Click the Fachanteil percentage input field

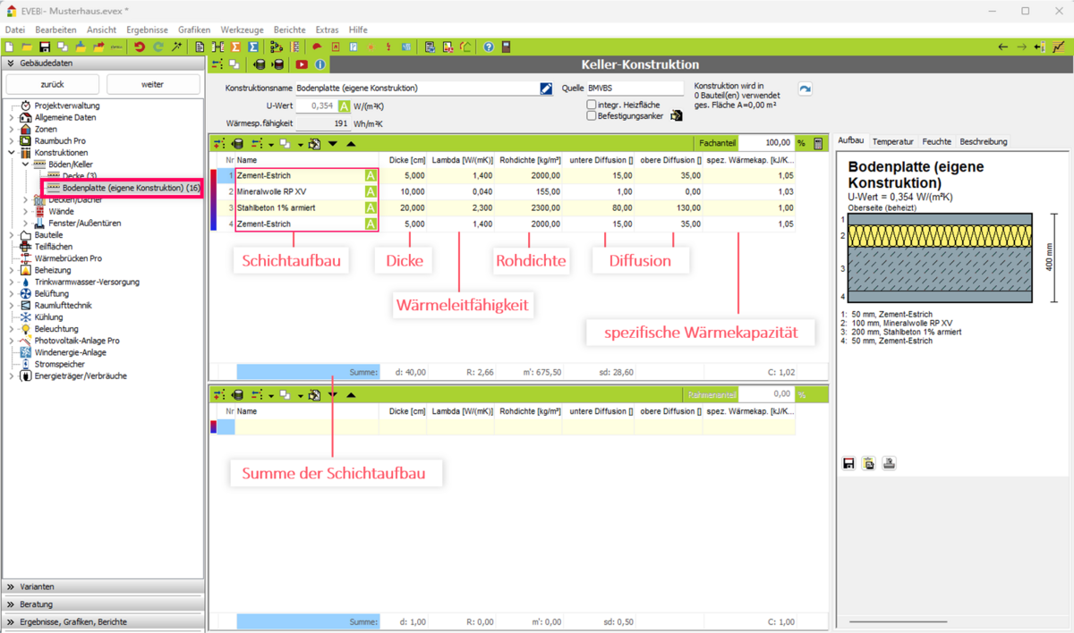point(765,143)
